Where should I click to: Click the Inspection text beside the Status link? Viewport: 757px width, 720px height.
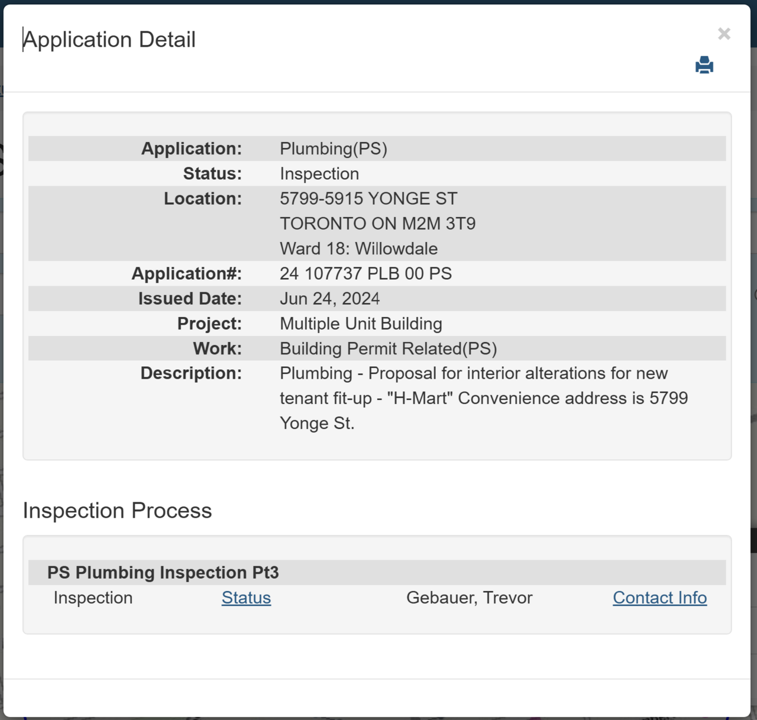click(93, 598)
